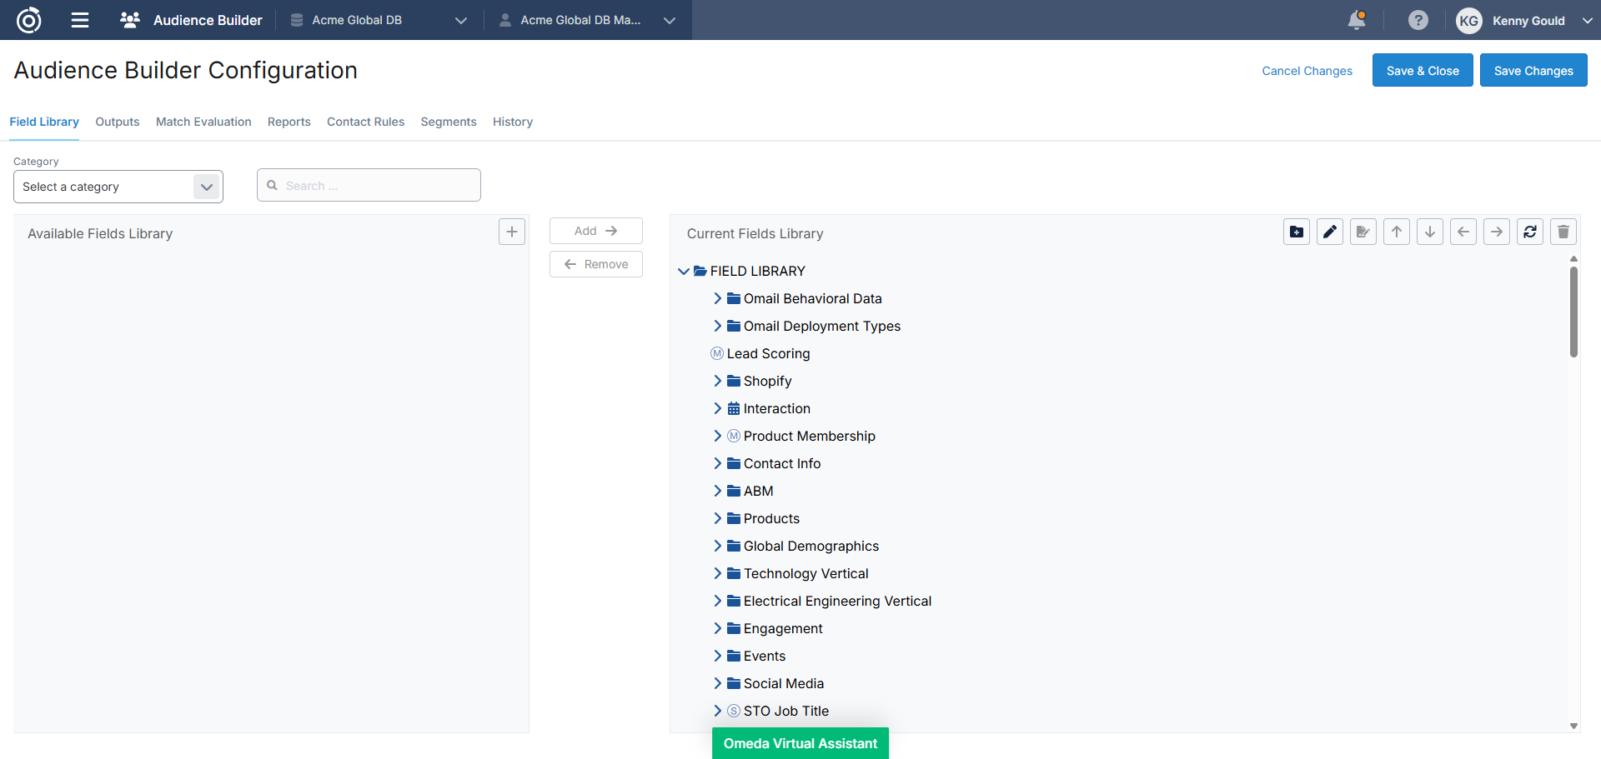Switch to the Outputs tab
The width and height of the screenshot is (1601, 759).
[x=117, y=122]
